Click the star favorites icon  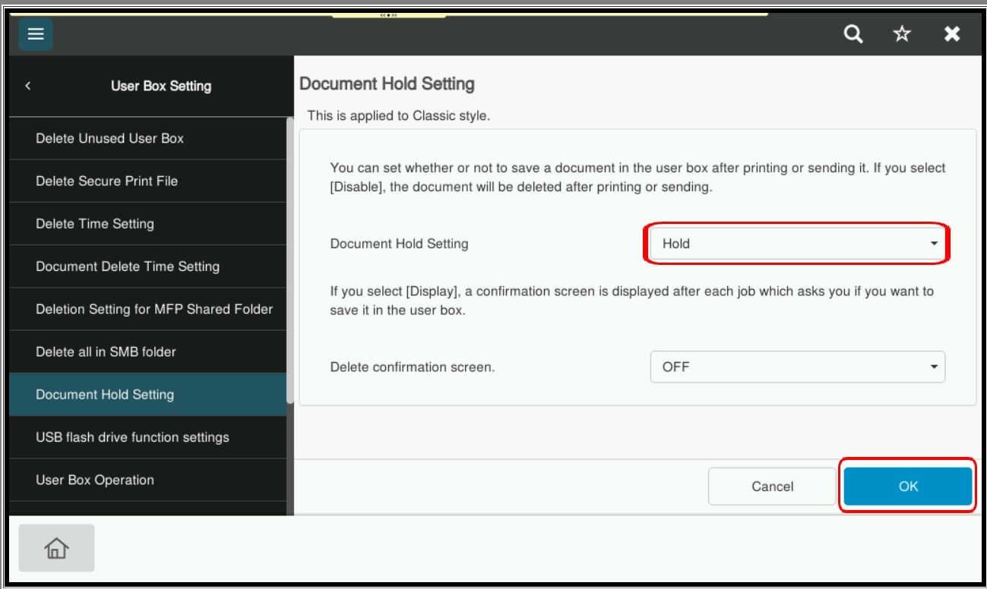pos(902,34)
